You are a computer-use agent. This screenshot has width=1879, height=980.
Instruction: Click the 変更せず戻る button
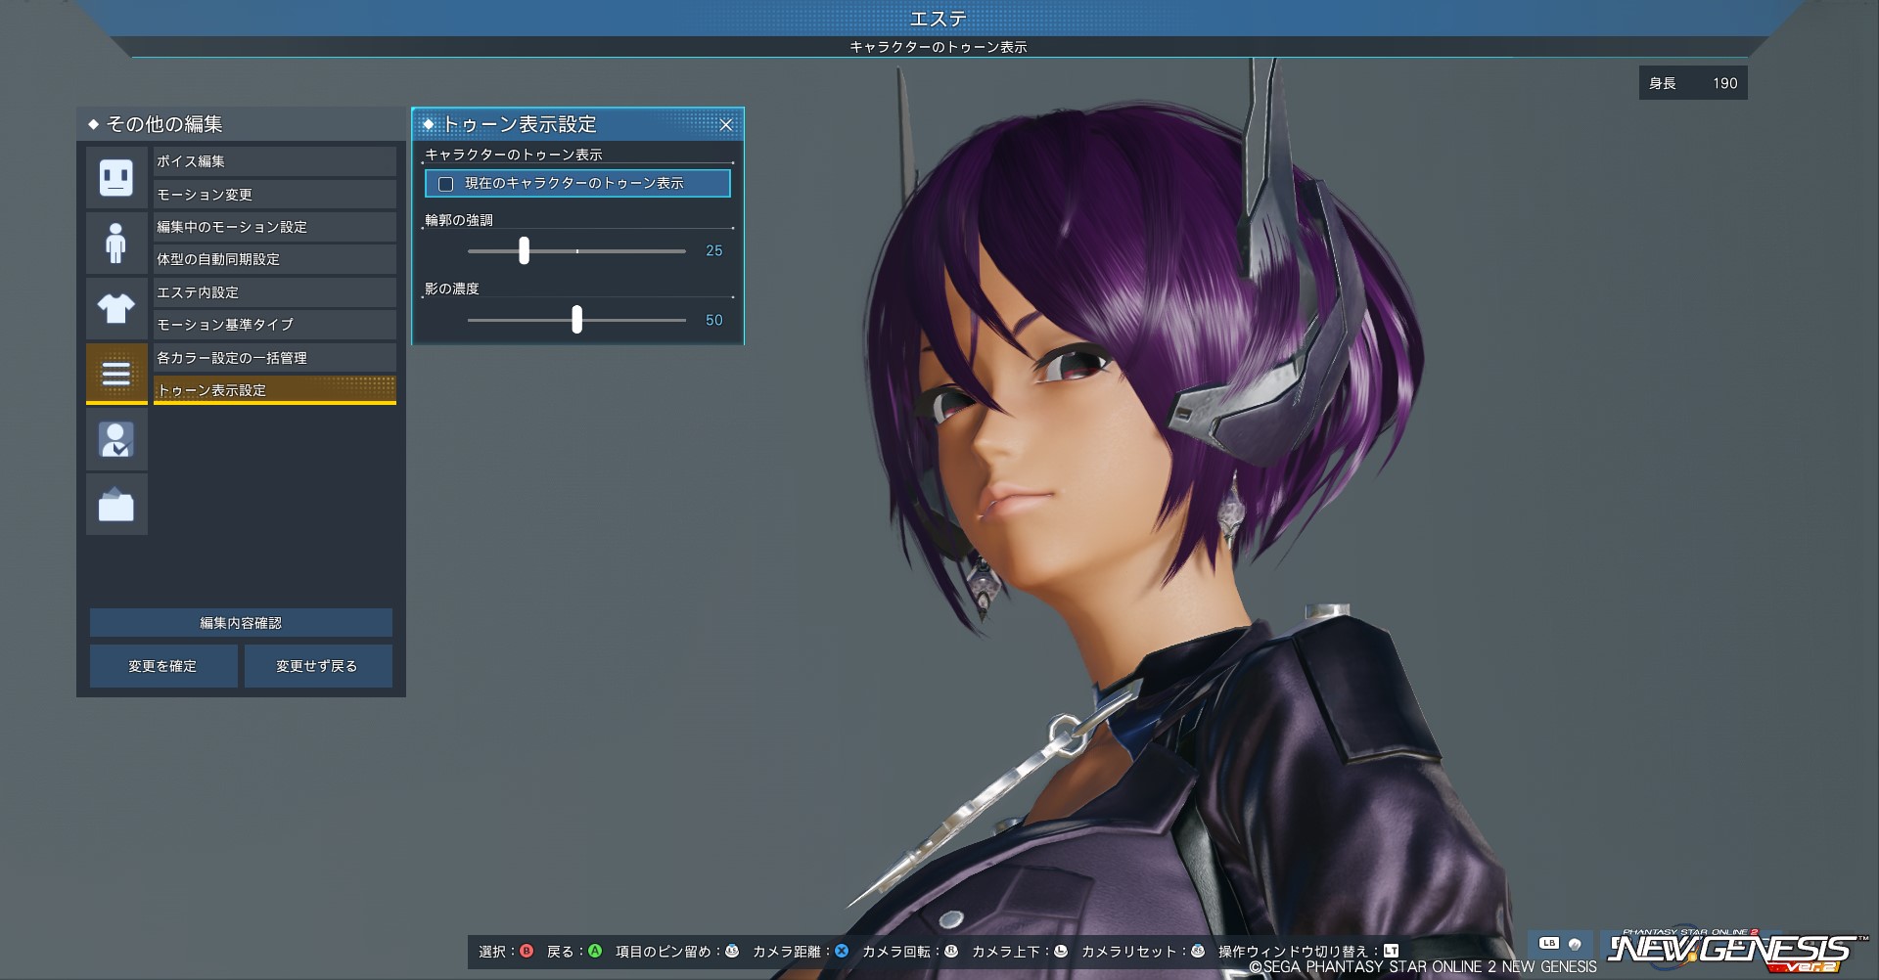(x=318, y=666)
